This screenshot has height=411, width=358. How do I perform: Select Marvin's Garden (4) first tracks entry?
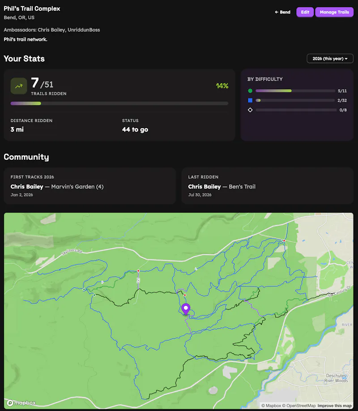coord(77,187)
